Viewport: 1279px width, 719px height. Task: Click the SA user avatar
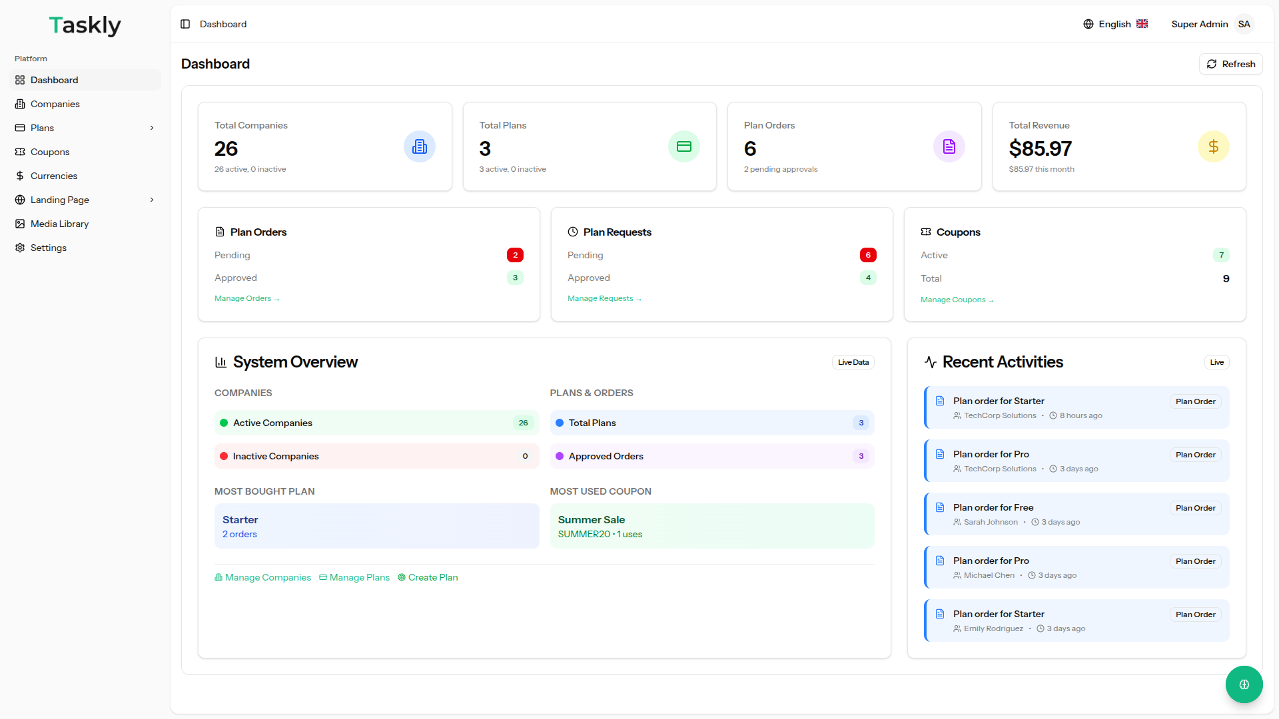pyautogui.click(x=1244, y=24)
